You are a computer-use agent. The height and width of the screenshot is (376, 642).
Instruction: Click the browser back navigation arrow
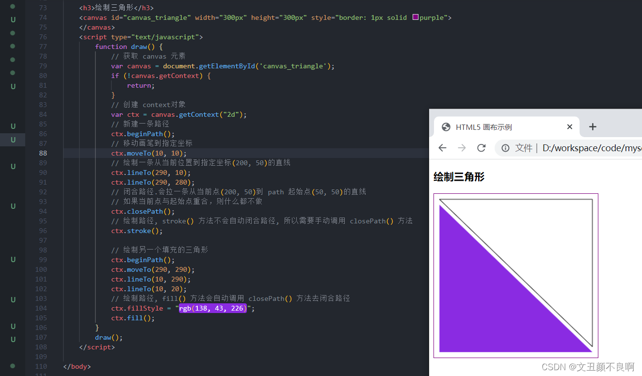[x=442, y=148]
